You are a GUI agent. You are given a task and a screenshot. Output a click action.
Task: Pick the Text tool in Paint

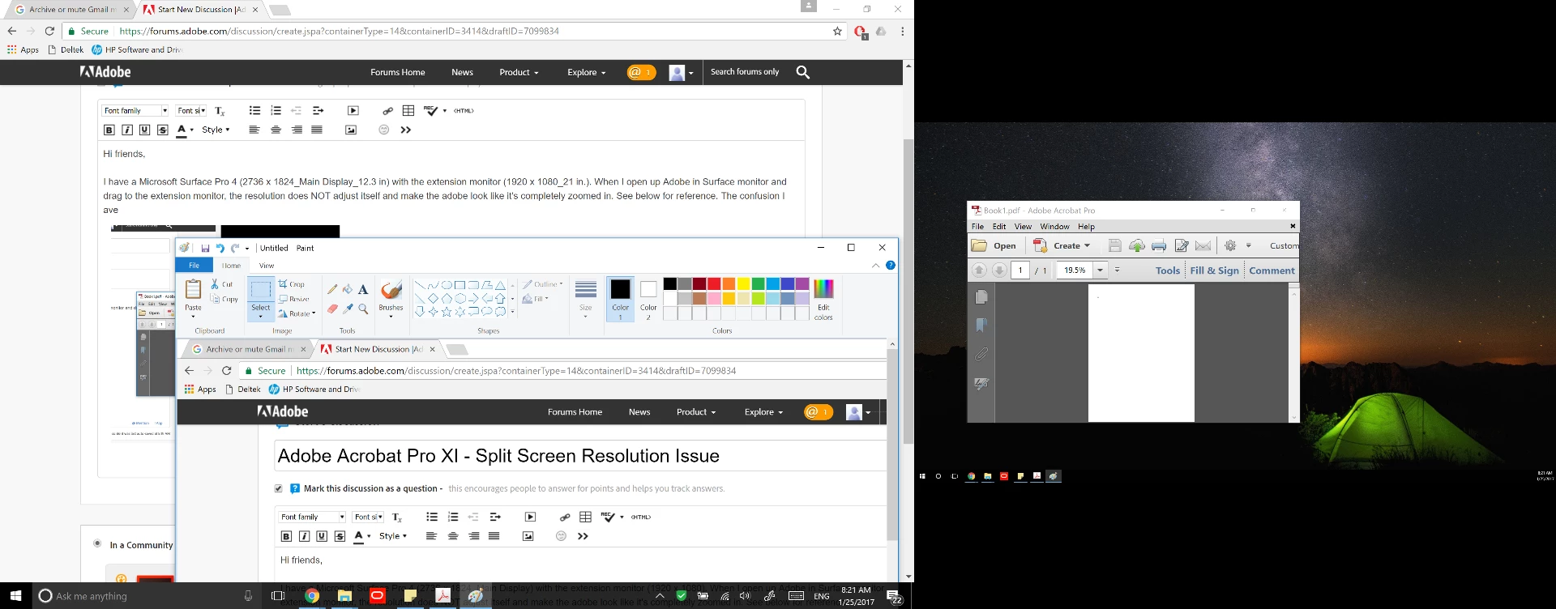[x=363, y=289]
